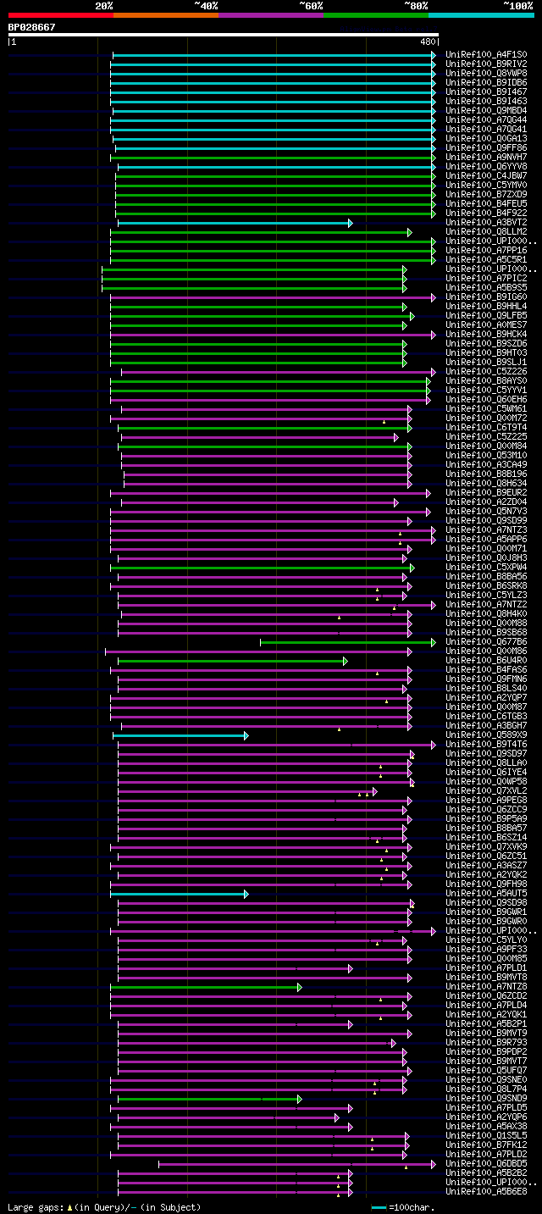Viewport: 542px width, 1214px height.
Task: Click the purple alignment bar for UniRef100_Q6DBD5
Action: [x=297, y=1164]
